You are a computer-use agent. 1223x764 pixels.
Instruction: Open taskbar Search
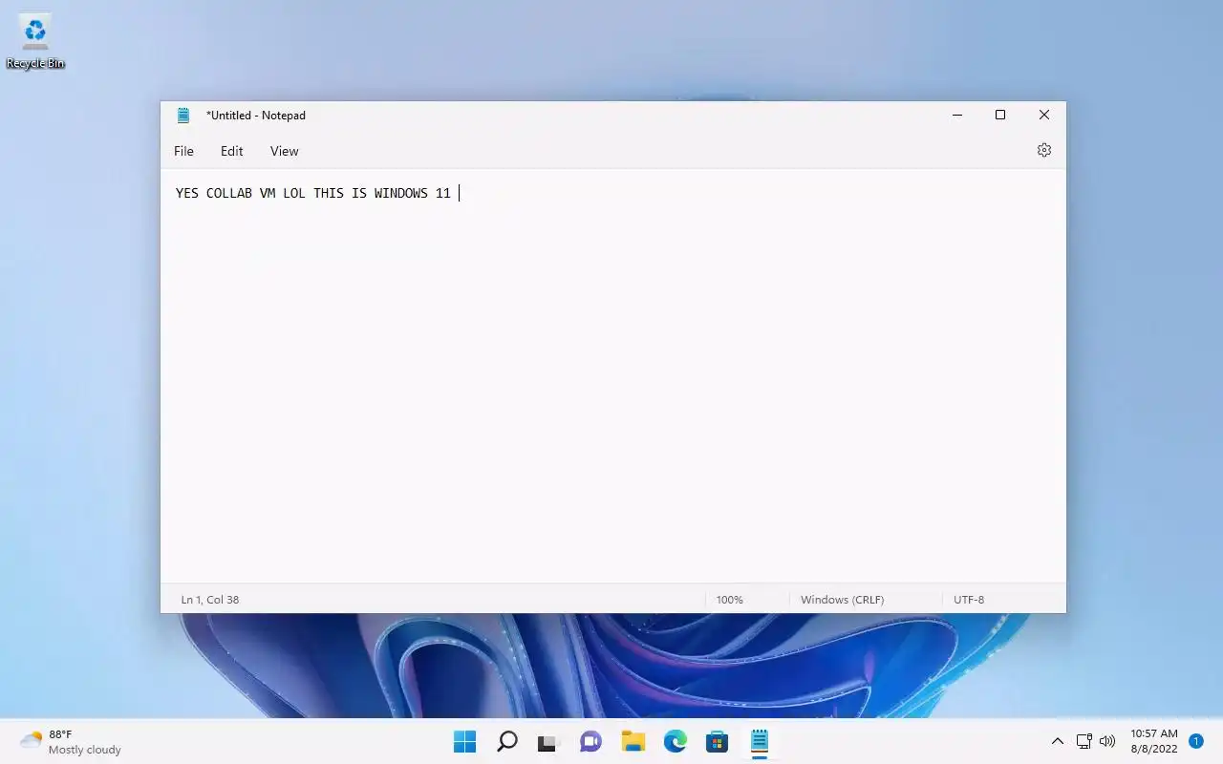pos(507,741)
